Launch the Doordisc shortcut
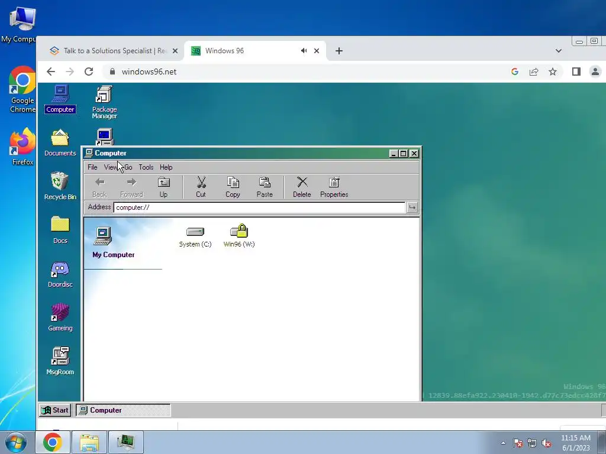 (x=60, y=274)
